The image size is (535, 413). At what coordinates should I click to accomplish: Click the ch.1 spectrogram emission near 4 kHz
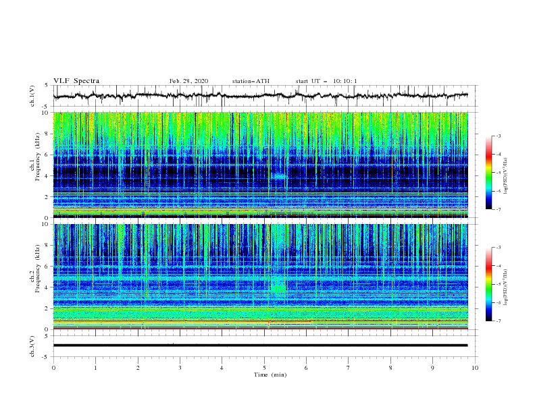click(279, 176)
